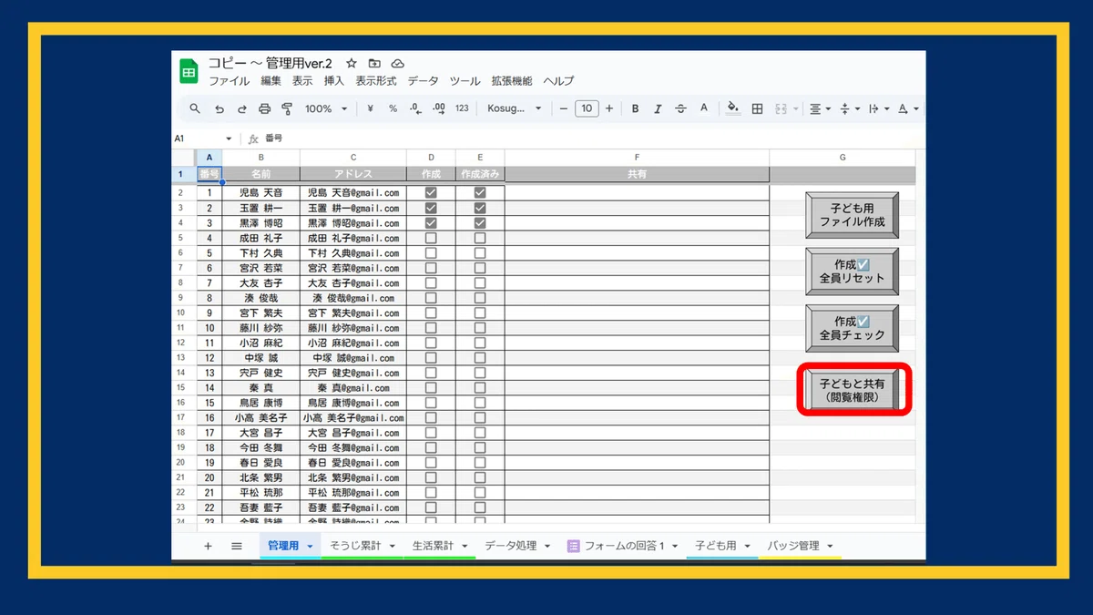Image resolution: width=1093 pixels, height=615 pixels.
Task: Uncheck 作成済み checkbox for 児島 天音
Action: (480, 193)
